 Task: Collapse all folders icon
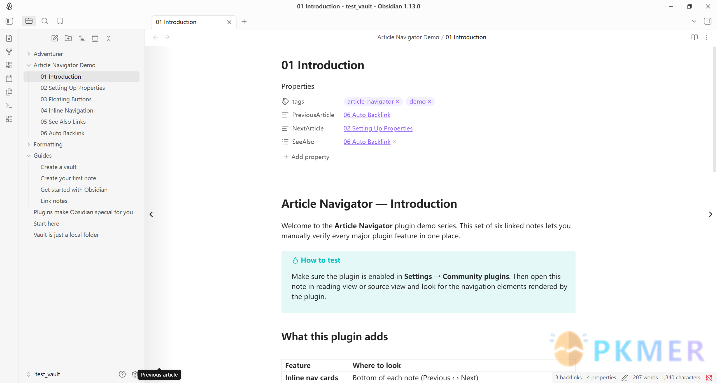pos(109,38)
